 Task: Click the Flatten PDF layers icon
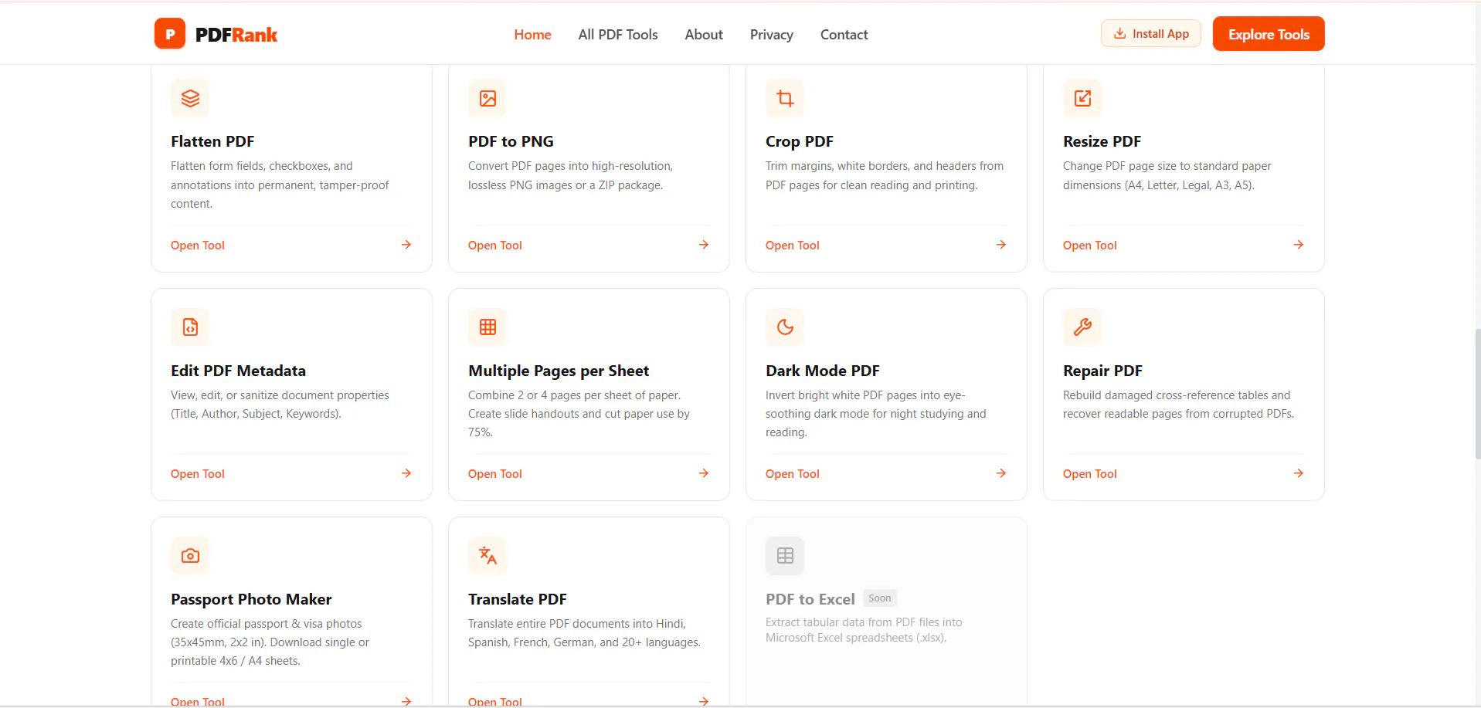pyautogui.click(x=190, y=98)
